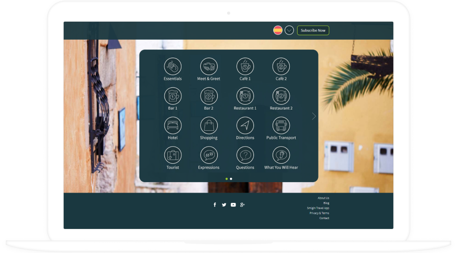The image size is (457, 253).
Task: Choose the Restaurant 1 plate icon
Action: click(245, 96)
